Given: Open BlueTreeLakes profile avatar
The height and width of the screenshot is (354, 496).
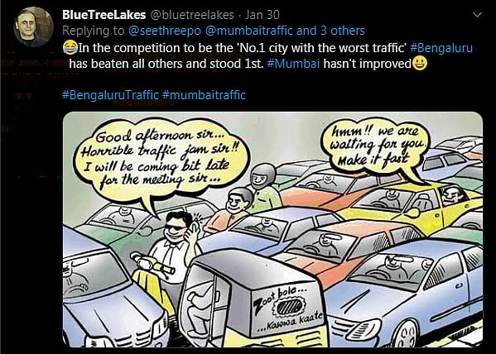Looking at the screenshot, I should [33, 26].
